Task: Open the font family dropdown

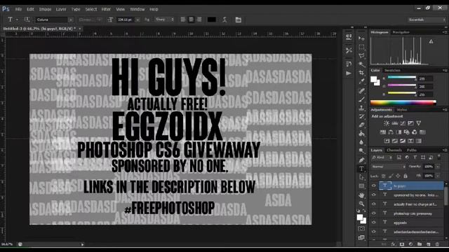Action: tap(70, 20)
